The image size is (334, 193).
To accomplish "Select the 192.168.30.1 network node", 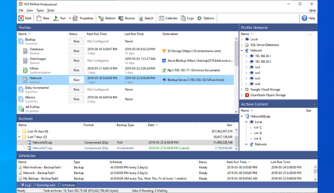I will pyautogui.click(x=263, y=56).
